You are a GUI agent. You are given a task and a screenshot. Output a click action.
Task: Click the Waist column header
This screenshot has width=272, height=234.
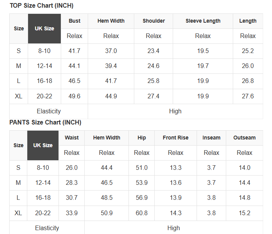click(x=72, y=138)
